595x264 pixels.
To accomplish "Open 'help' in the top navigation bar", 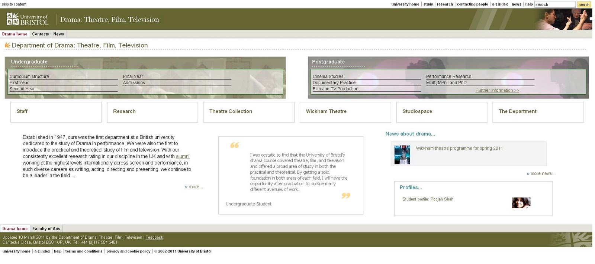I will pyautogui.click(x=529, y=4).
